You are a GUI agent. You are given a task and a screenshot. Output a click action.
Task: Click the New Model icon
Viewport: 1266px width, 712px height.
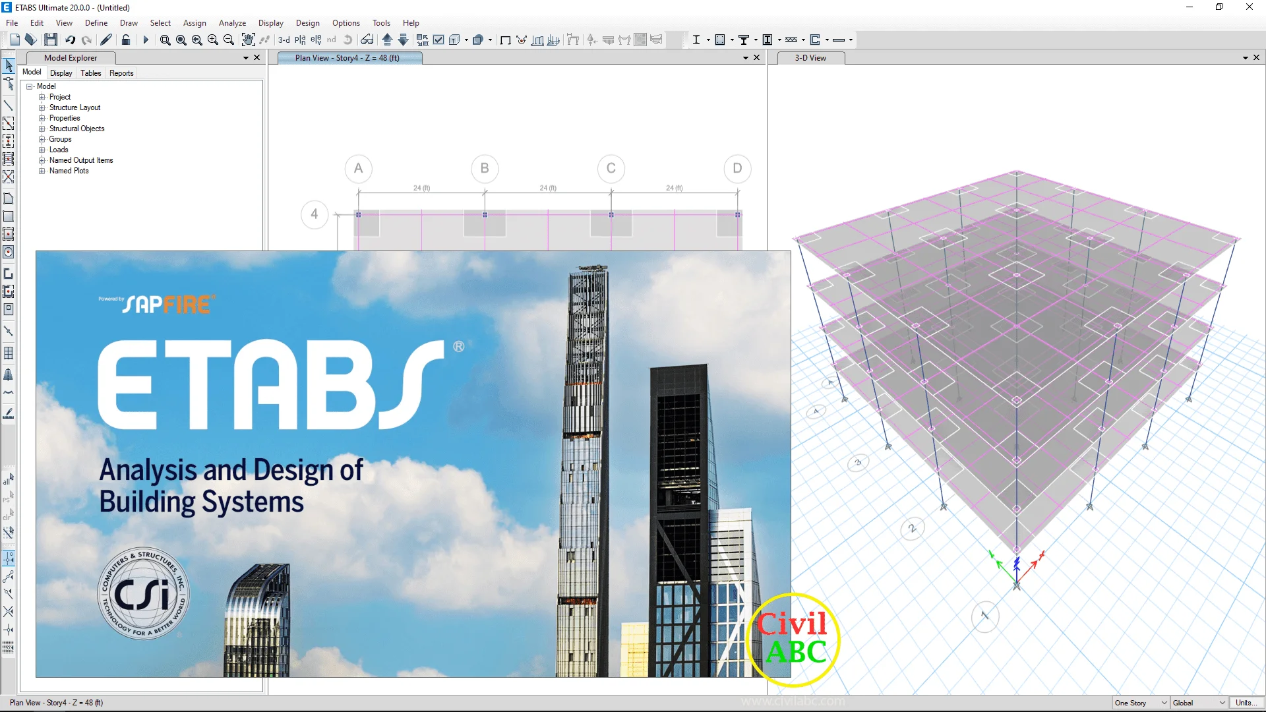(x=15, y=40)
